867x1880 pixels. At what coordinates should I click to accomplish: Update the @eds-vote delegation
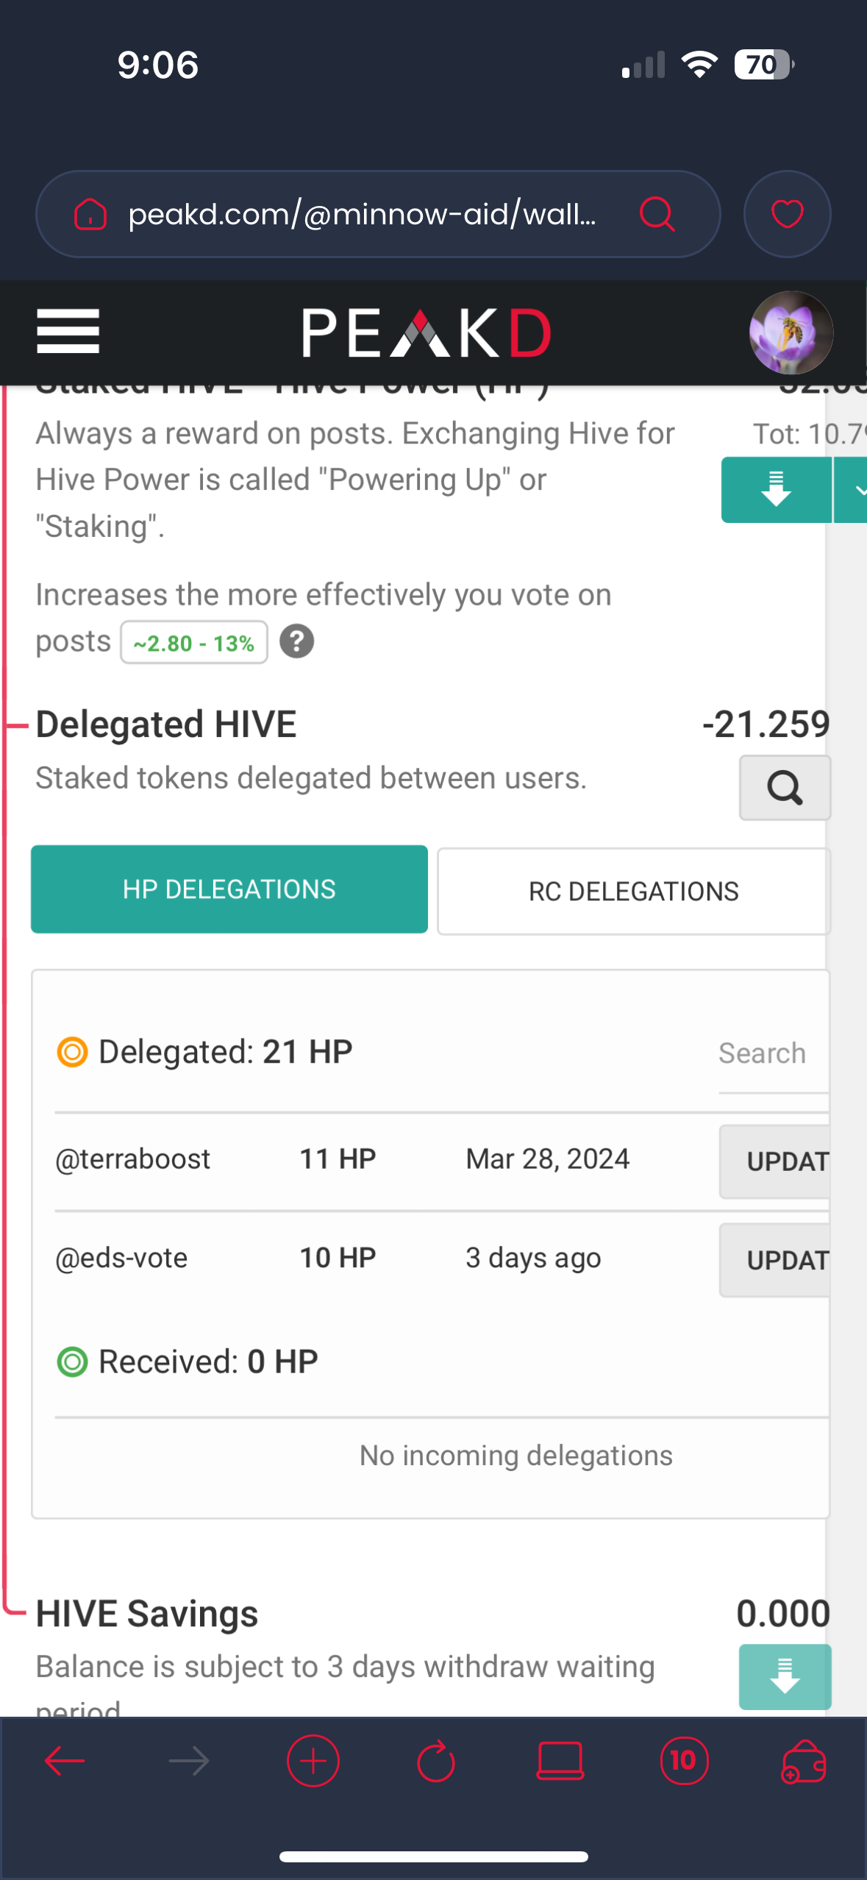(x=774, y=1260)
